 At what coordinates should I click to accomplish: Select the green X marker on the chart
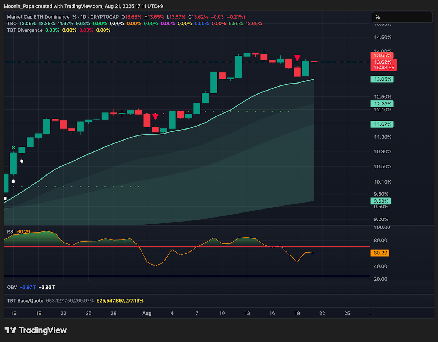[14, 147]
